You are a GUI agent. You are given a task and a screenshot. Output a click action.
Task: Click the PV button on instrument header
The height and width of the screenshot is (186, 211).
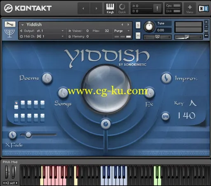206,35
